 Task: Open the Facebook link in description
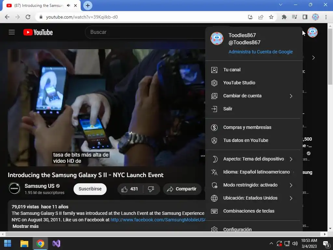pyautogui.click(x=158, y=220)
